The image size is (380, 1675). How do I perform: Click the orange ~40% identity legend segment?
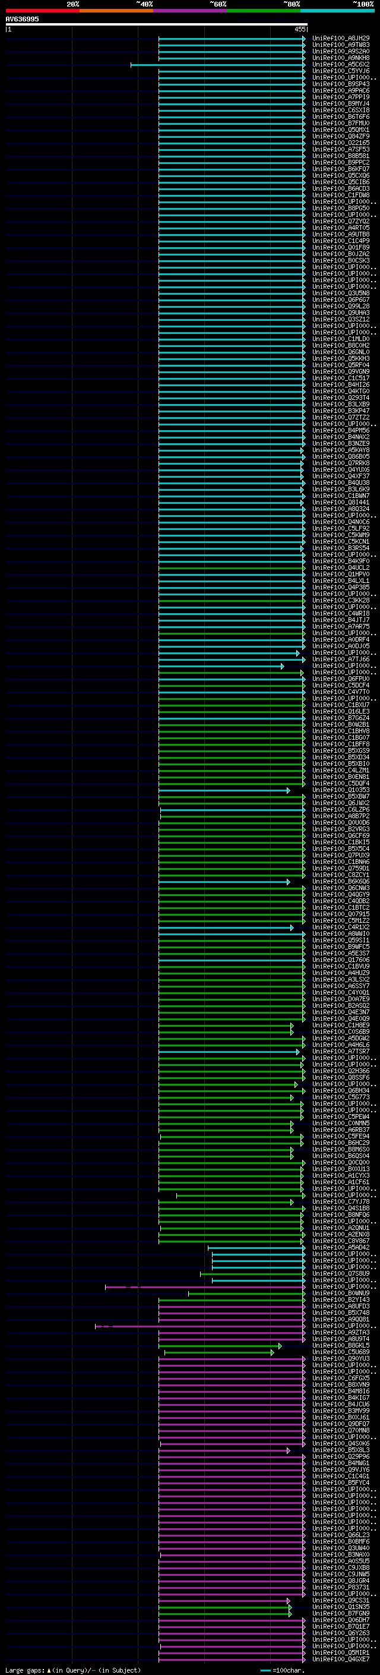click(x=116, y=11)
